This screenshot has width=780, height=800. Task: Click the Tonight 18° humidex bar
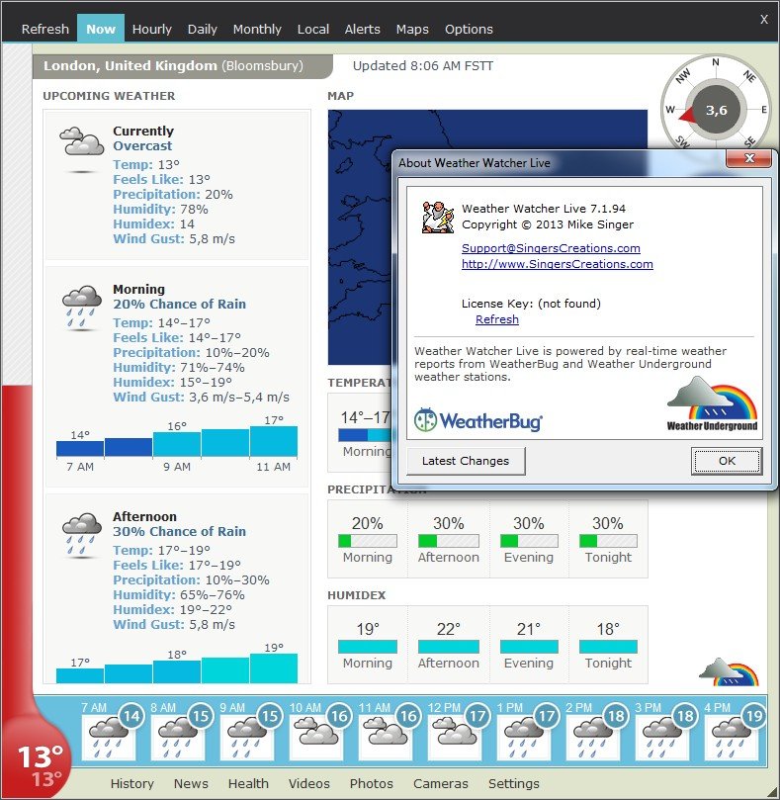point(608,647)
